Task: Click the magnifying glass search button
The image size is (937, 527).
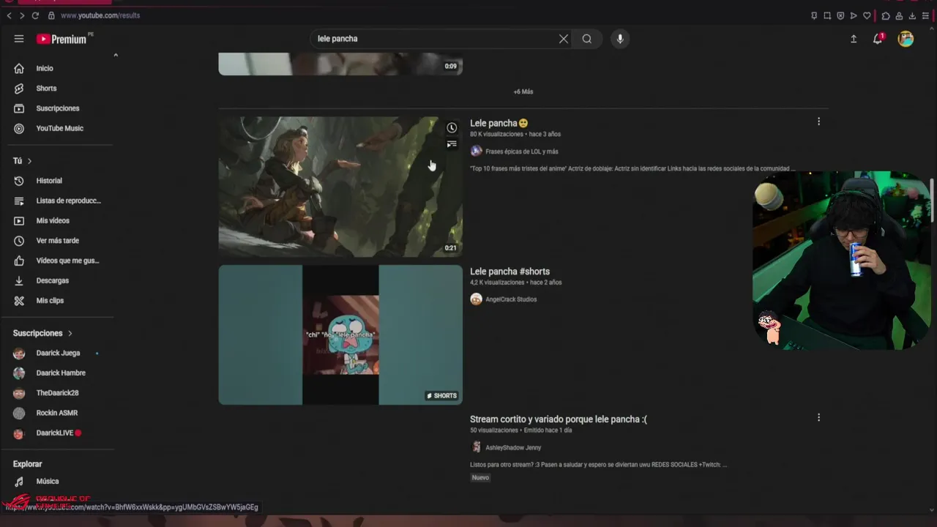Action: 587,39
